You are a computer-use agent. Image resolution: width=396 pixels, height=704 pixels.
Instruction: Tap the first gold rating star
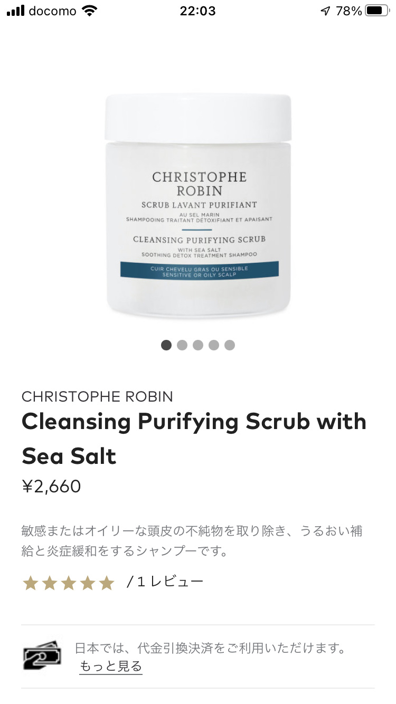31,583
